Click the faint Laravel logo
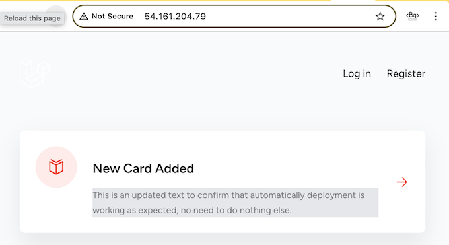This screenshot has height=245, width=449. 34,73
